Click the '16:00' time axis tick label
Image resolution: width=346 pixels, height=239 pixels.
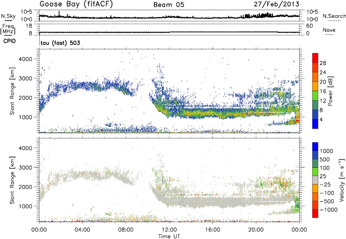[x=212, y=230]
